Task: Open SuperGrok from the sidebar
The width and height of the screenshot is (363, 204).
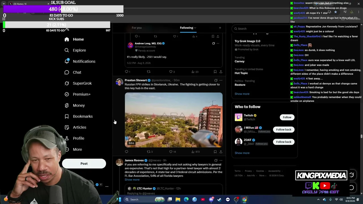Action: tap(78, 83)
